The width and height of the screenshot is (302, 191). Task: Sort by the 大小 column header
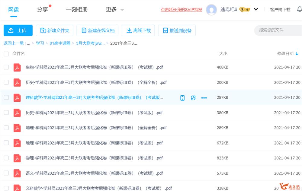tap(223, 54)
